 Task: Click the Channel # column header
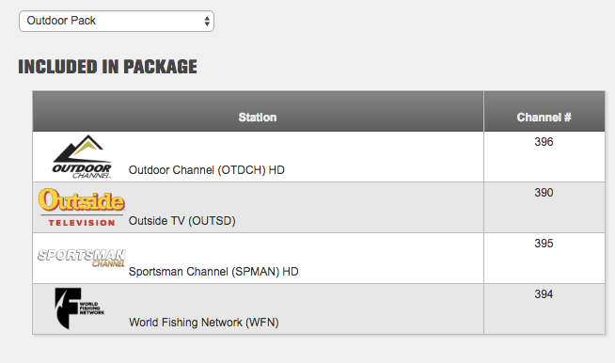pyautogui.click(x=544, y=118)
